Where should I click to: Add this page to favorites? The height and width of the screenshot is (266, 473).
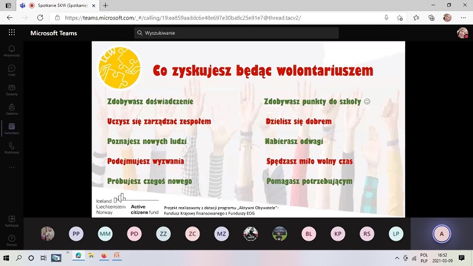pyautogui.click(x=400, y=17)
